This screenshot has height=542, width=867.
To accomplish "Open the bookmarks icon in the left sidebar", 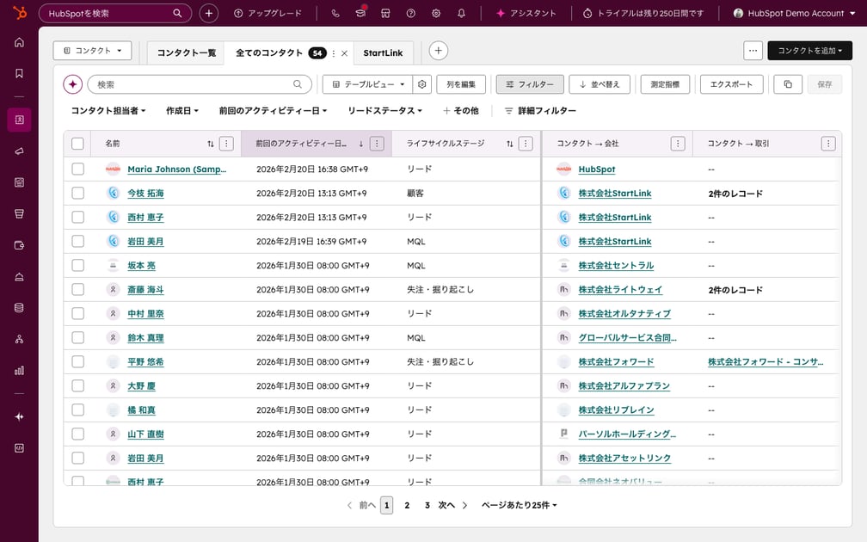I will [19, 73].
